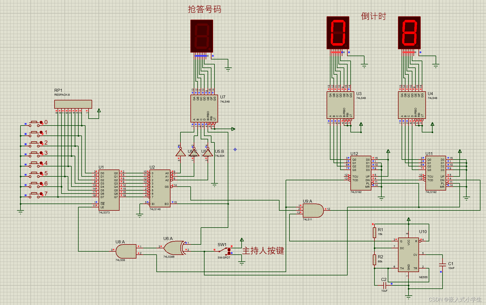
Task: Select resistor R1 15k
Action: [374, 233]
